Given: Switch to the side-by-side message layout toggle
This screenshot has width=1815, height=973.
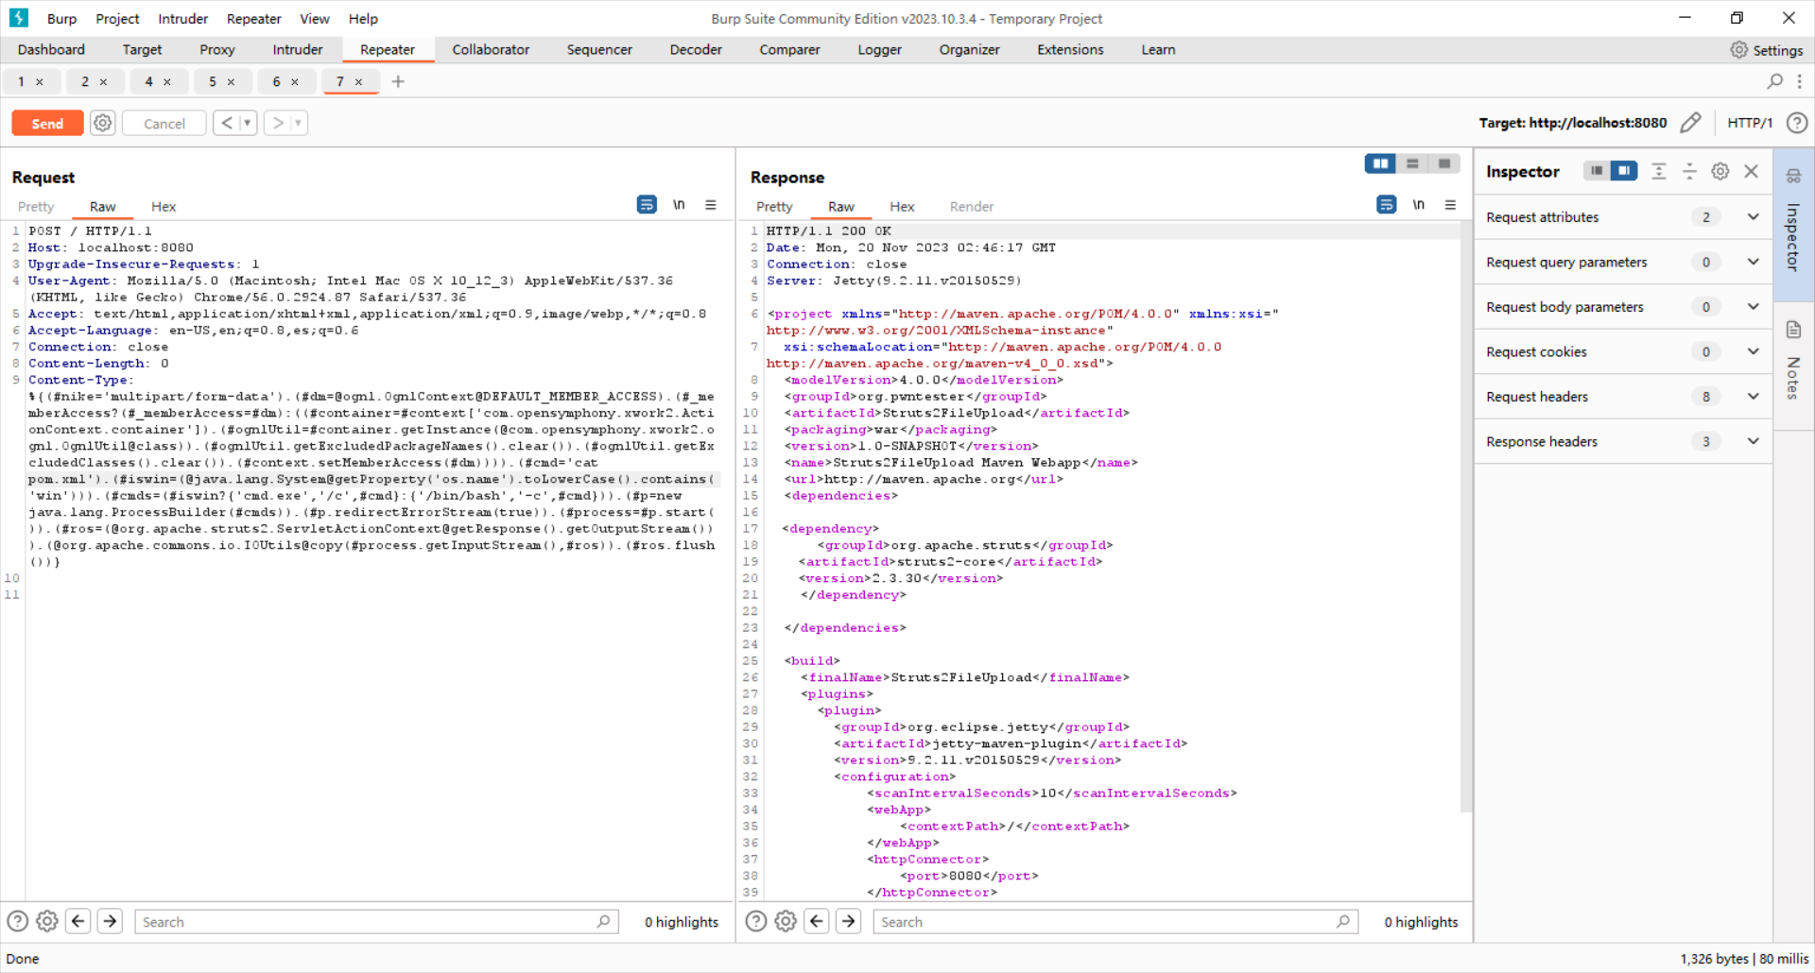Looking at the screenshot, I should coord(1380,162).
